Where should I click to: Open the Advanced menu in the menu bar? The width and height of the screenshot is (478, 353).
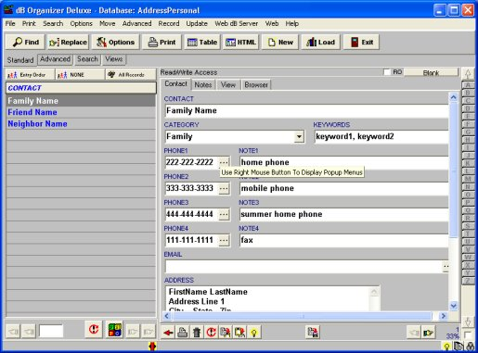[136, 23]
